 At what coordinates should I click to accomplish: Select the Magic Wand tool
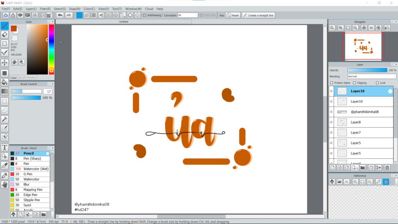coord(5,119)
